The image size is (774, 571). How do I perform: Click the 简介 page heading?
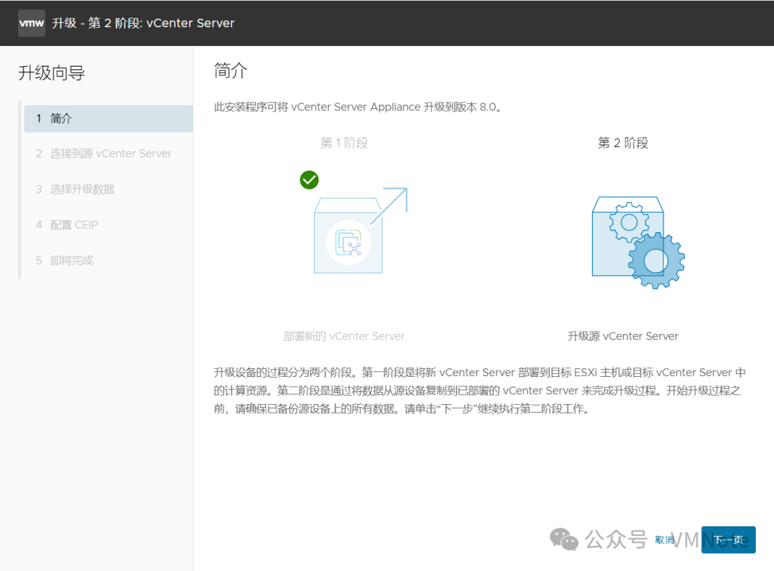(231, 71)
